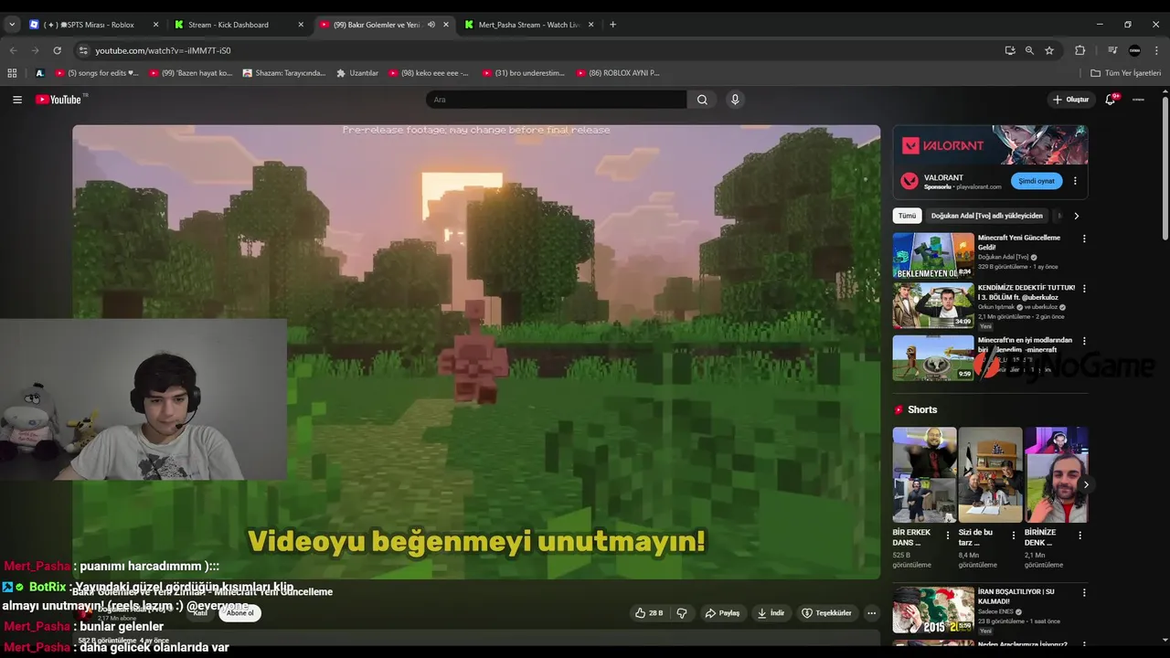Open İRAN BOŞALTILIYOR video title
1170x658 pixels.
[1016, 596]
